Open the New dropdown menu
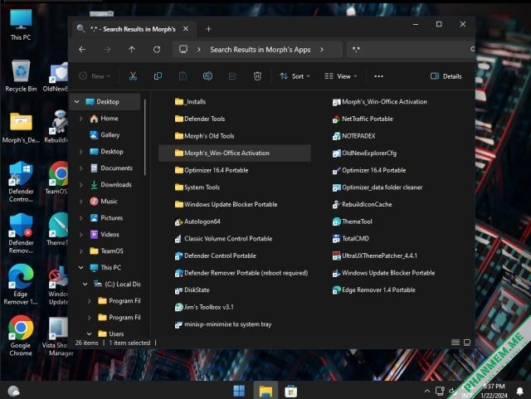The image size is (531, 399). (95, 76)
